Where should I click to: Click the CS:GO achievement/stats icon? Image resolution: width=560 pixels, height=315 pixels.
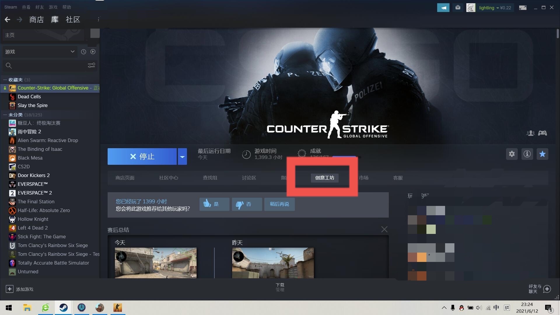click(302, 154)
